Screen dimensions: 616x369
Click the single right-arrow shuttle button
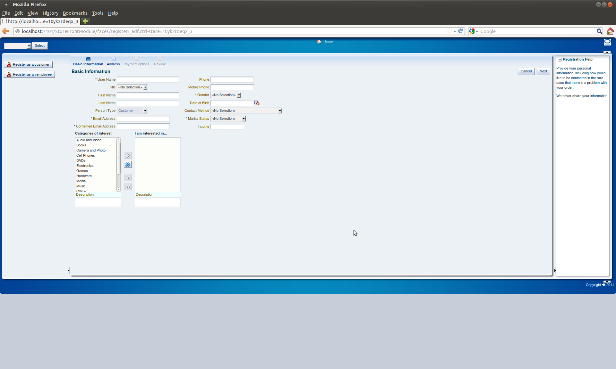(128, 155)
